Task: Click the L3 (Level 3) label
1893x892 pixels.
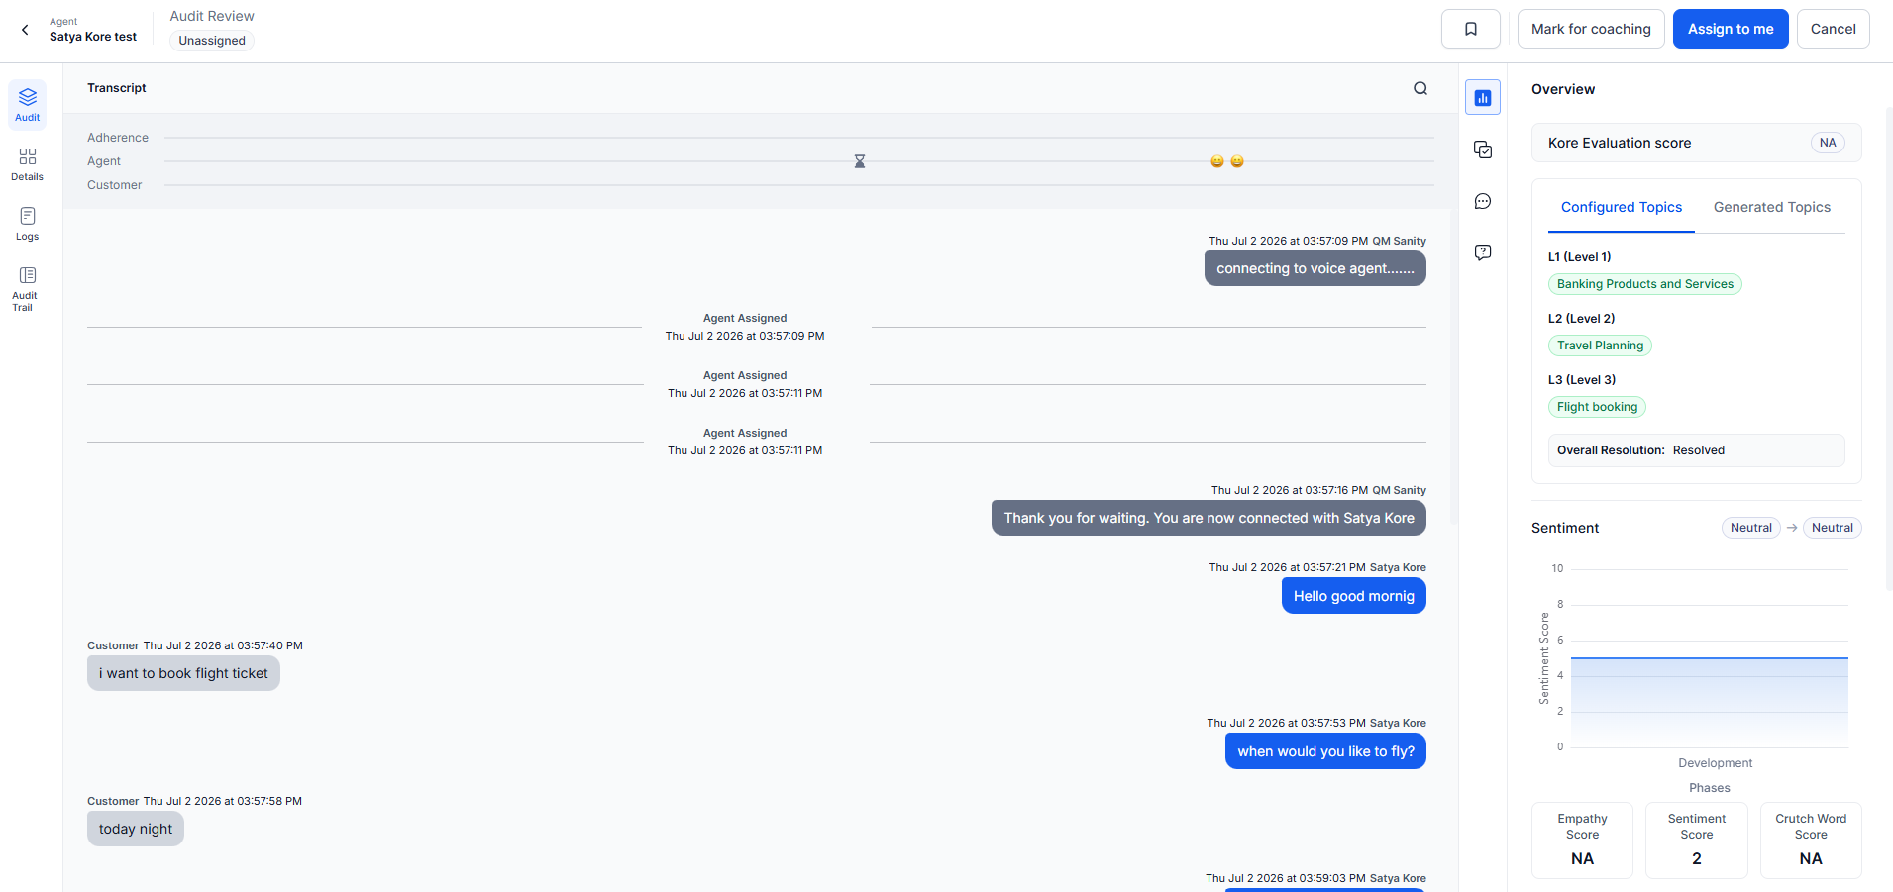Action: tap(1582, 380)
